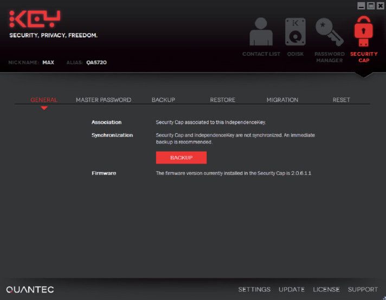Screen dimensions: 386x300
Task: Close the application window
Action: tap(381, 5)
